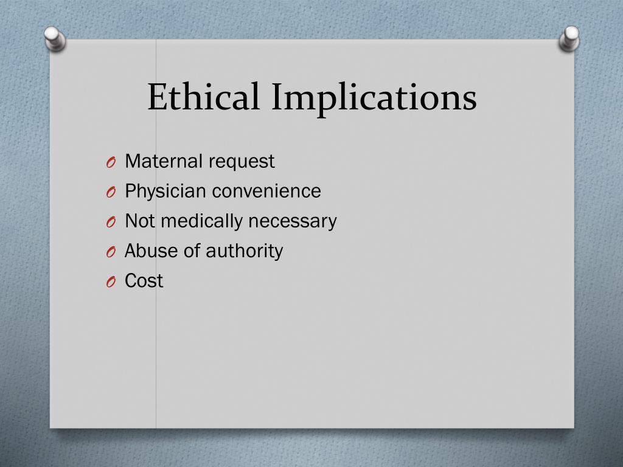Click the word 'authority' in the fourth bullet
Image resolution: width=623 pixels, height=467 pixels.
(x=245, y=251)
